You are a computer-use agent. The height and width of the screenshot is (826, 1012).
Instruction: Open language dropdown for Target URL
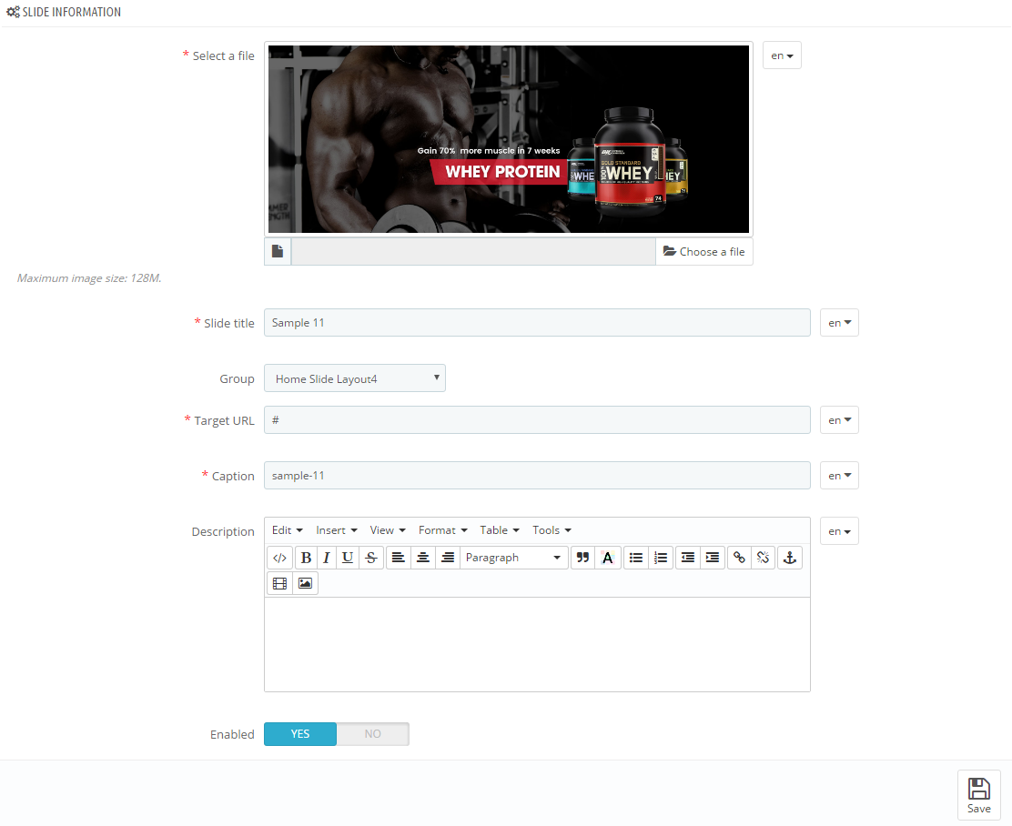point(839,420)
